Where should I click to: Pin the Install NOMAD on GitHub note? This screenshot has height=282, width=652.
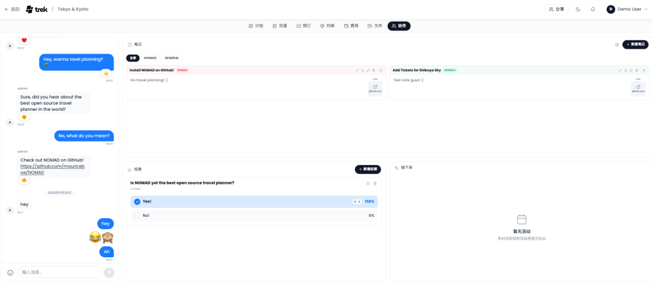point(363,70)
